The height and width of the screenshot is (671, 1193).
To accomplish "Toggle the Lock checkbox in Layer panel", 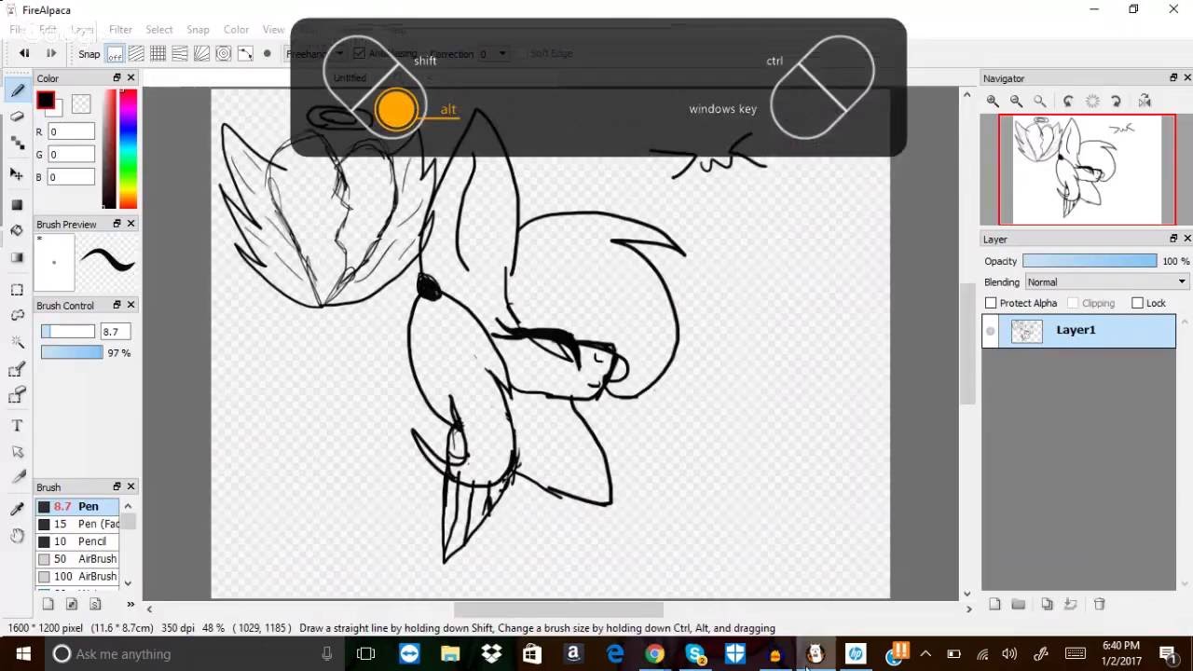I will 1137,303.
